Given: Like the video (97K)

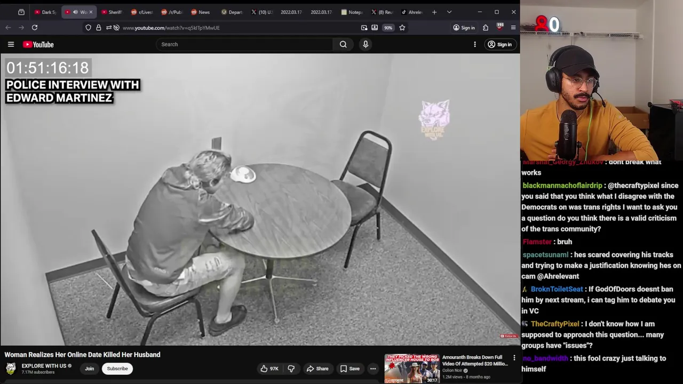Looking at the screenshot, I should (269, 369).
